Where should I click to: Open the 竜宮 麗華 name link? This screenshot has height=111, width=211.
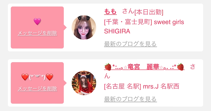144,67
